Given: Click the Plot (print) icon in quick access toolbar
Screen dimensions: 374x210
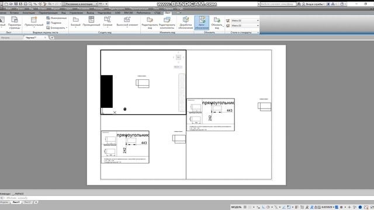Looking at the screenshot, I should tap(26, 4).
